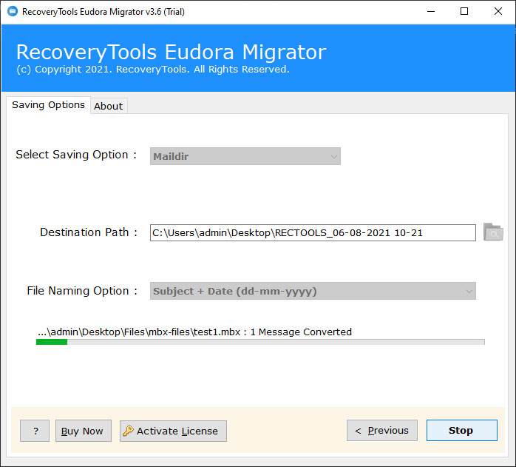Open the Buy Now button
Viewport: 516px width, 467px height.
(84, 431)
